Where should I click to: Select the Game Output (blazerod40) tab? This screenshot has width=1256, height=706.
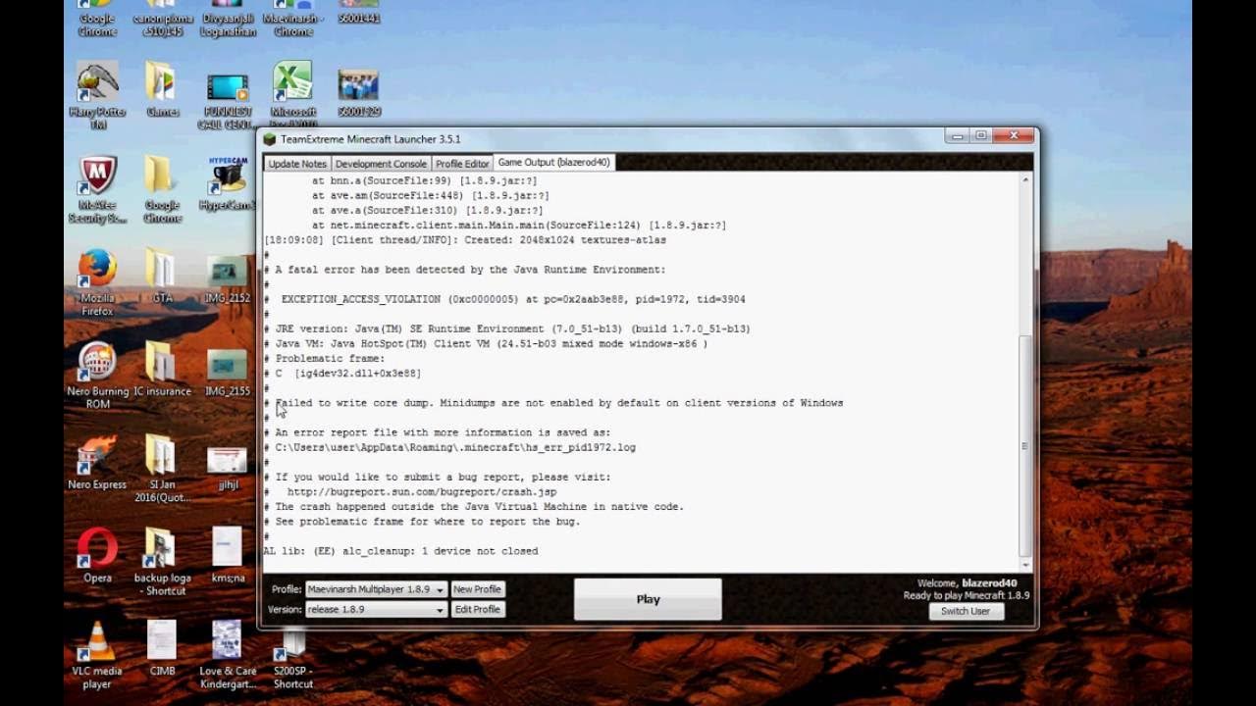[x=553, y=163]
